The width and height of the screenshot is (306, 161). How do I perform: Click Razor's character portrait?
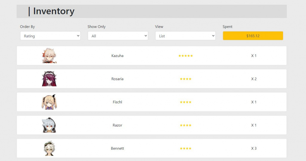click(x=49, y=125)
